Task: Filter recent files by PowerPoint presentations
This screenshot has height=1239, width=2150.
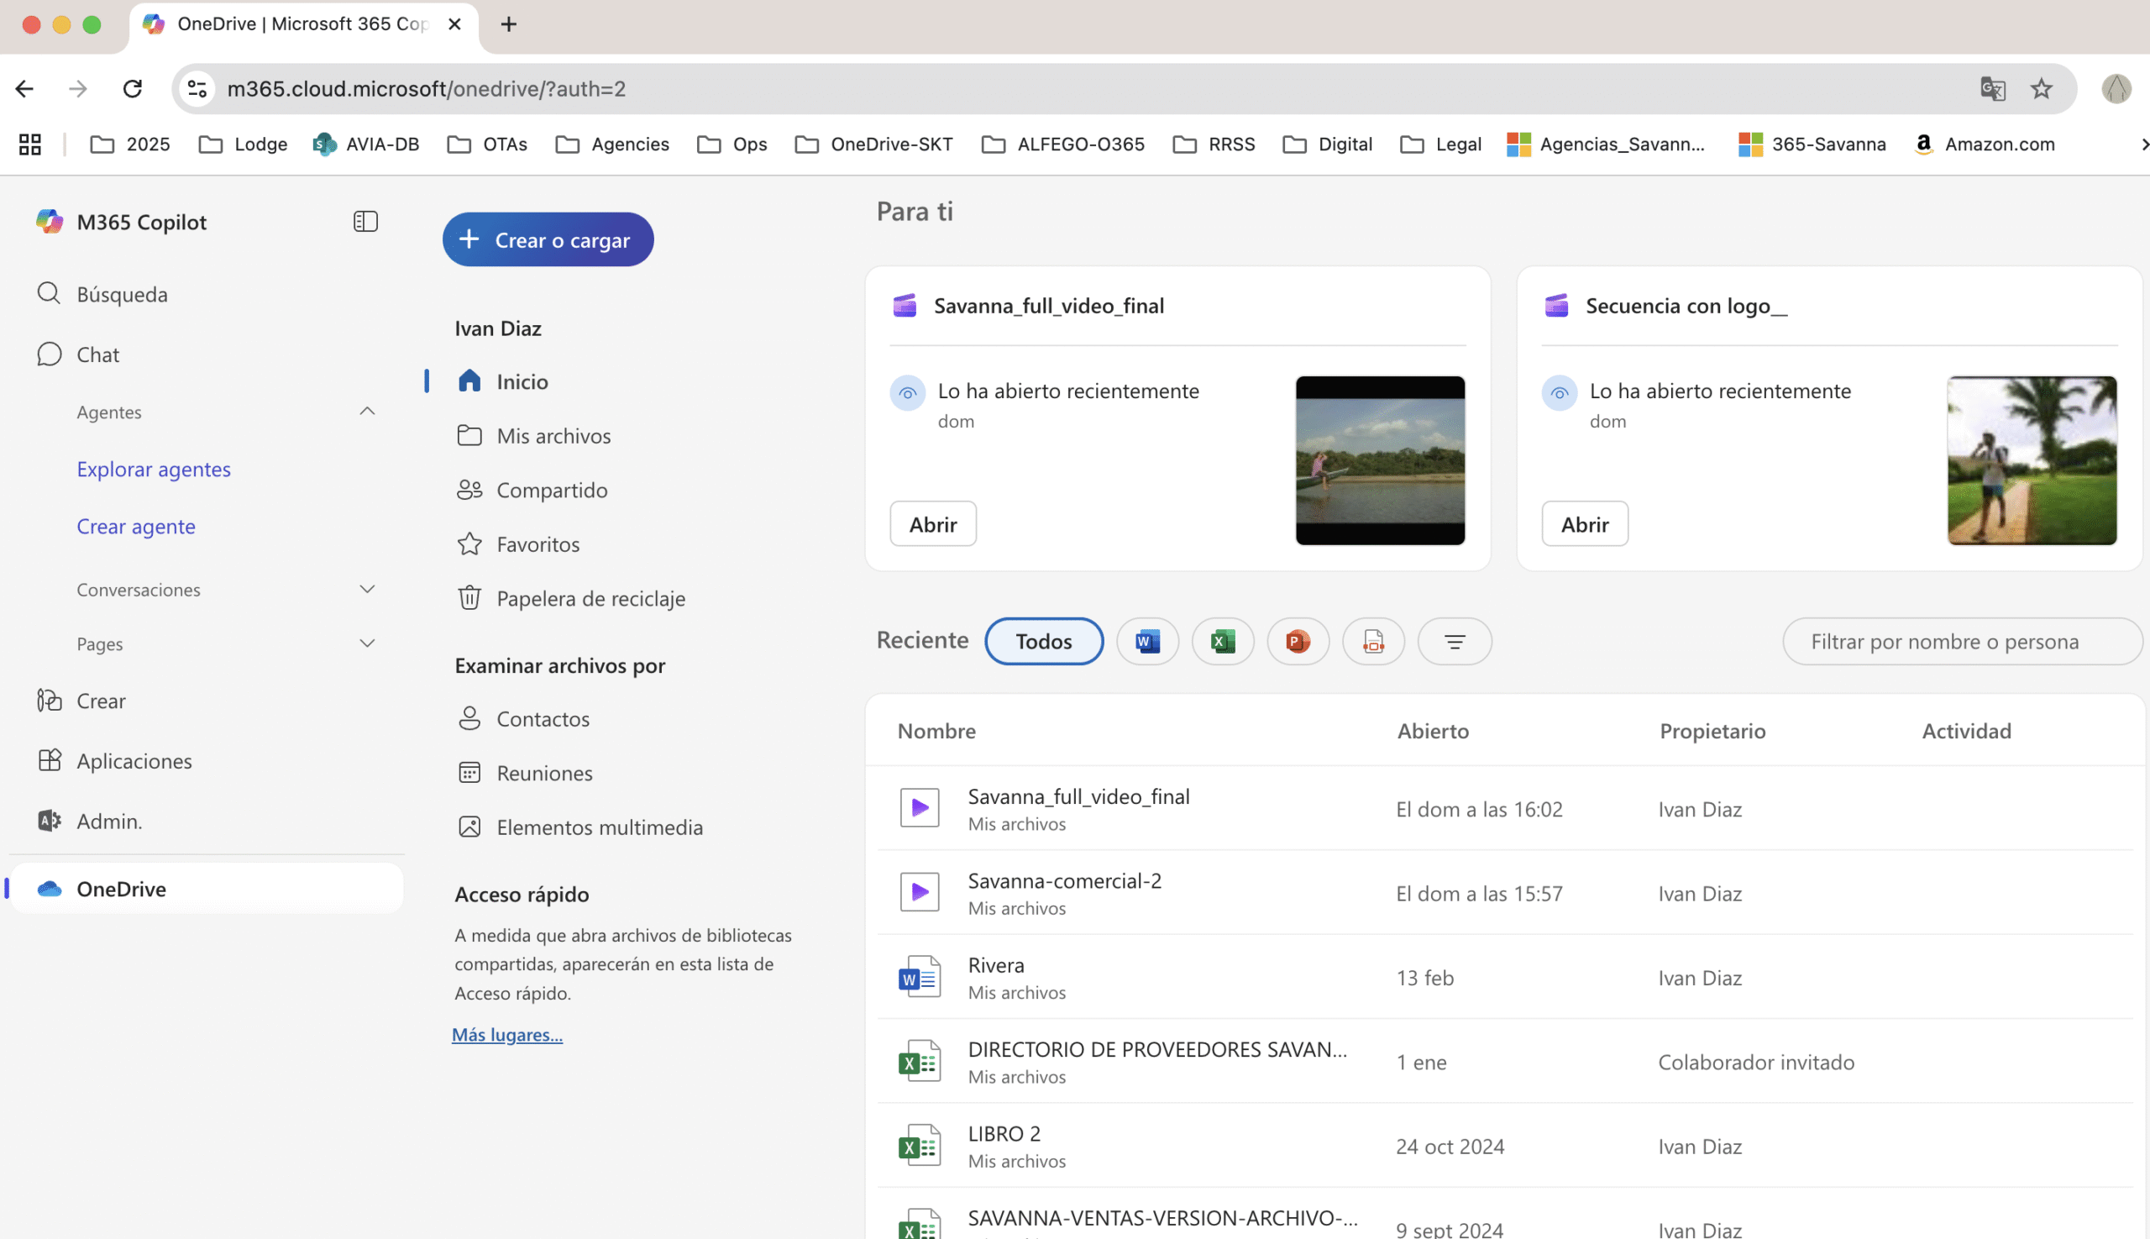Action: click(1298, 641)
